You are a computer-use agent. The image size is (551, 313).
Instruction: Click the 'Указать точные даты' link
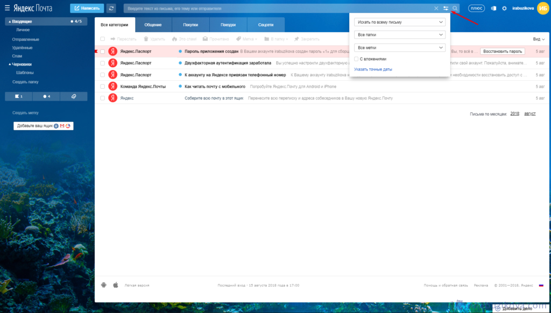tap(373, 69)
